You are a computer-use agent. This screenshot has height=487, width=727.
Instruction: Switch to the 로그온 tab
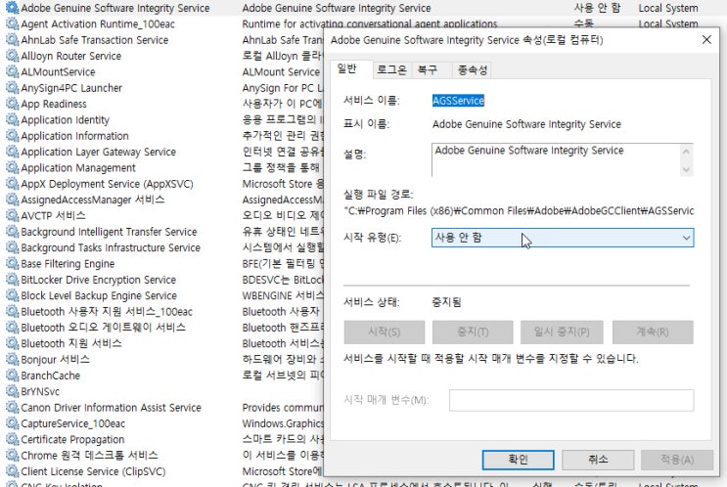[x=391, y=70]
